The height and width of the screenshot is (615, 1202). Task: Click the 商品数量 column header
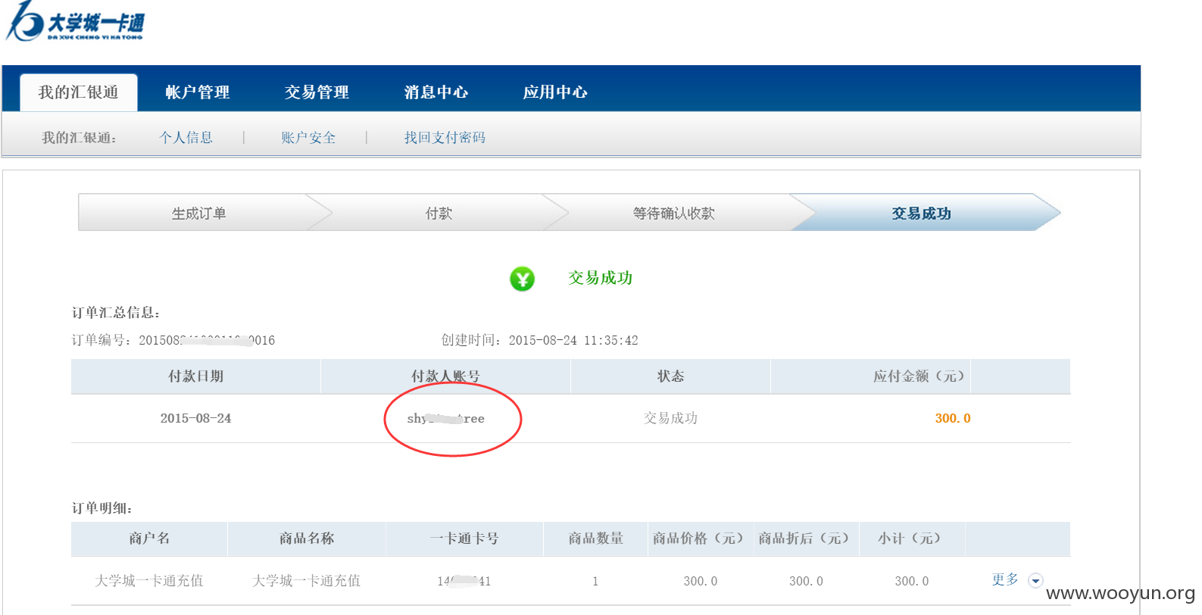596,539
